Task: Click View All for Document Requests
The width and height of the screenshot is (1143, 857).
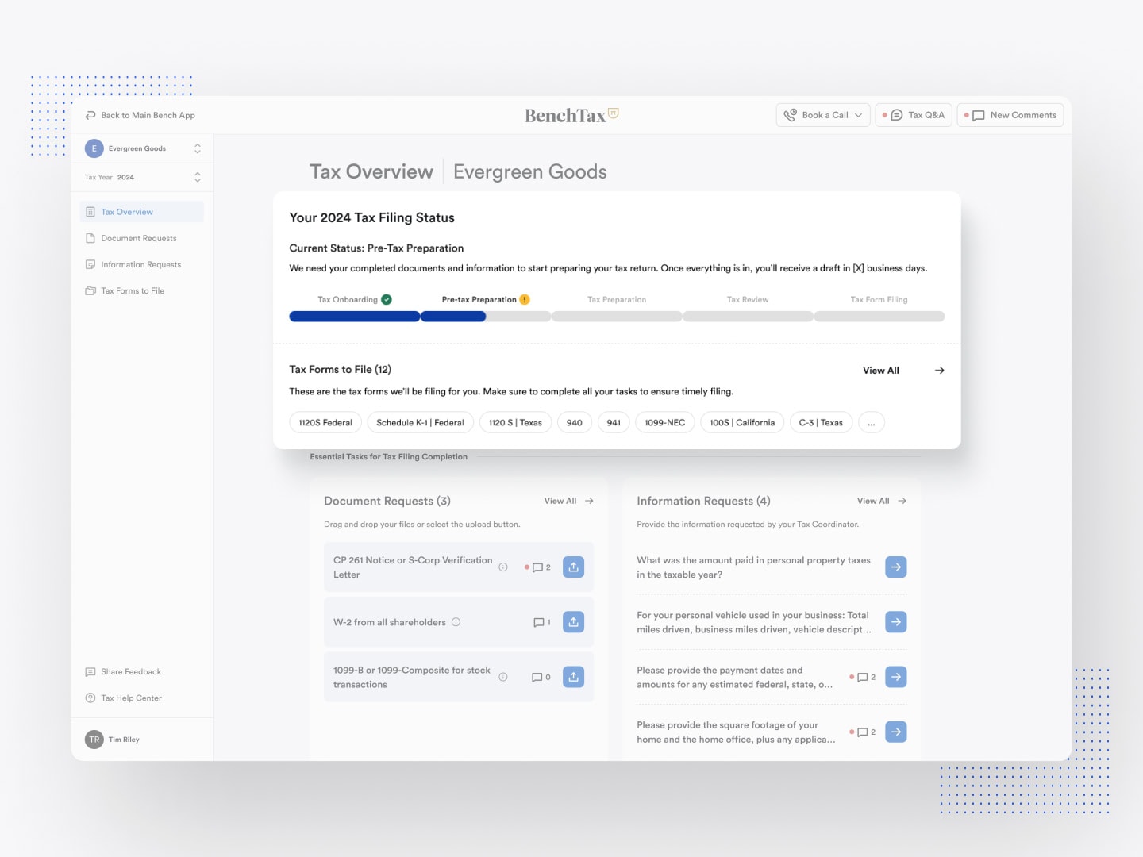Action: click(x=560, y=501)
